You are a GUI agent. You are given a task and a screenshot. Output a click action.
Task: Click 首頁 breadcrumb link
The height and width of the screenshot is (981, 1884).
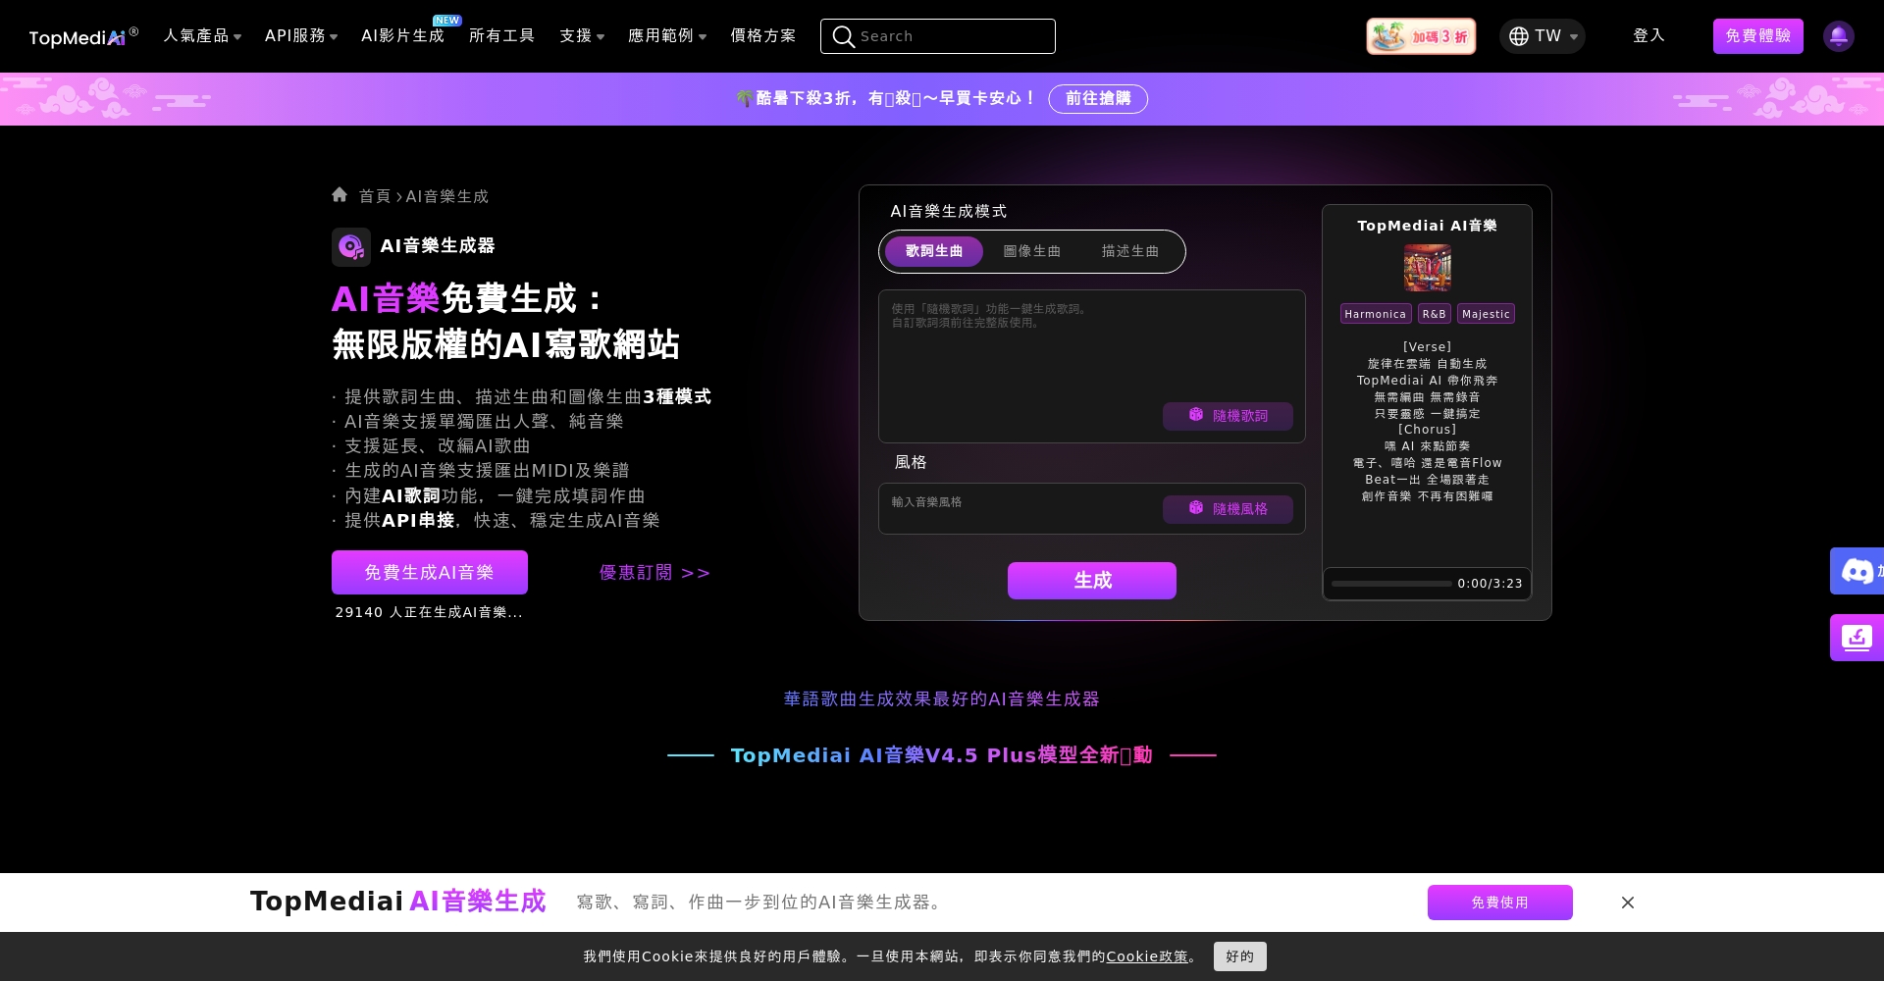point(375,196)
